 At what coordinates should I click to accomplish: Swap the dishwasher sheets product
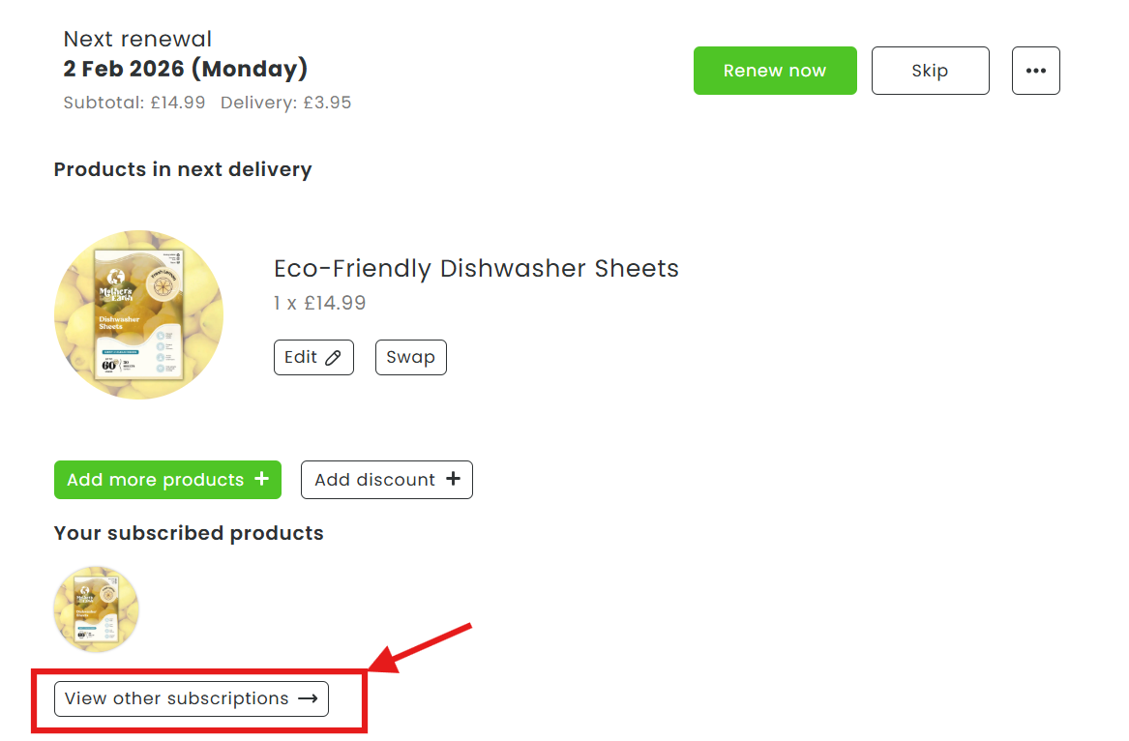(x=410, y=357)
